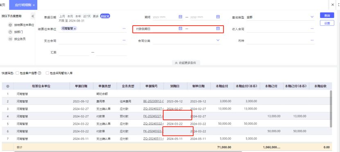Open the 期间 end calendar picker
Screen dimensions: 340x152
pos(218,17)
